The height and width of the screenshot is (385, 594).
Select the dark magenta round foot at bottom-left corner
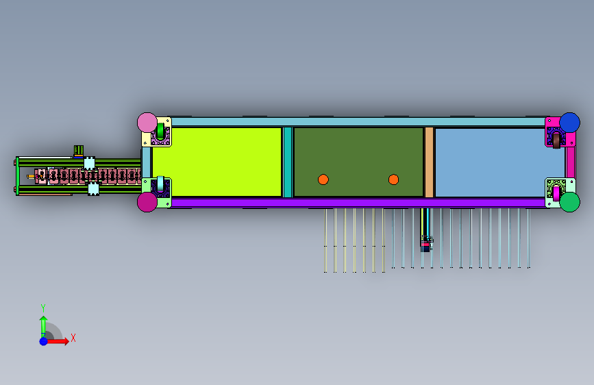coord(147,202)
